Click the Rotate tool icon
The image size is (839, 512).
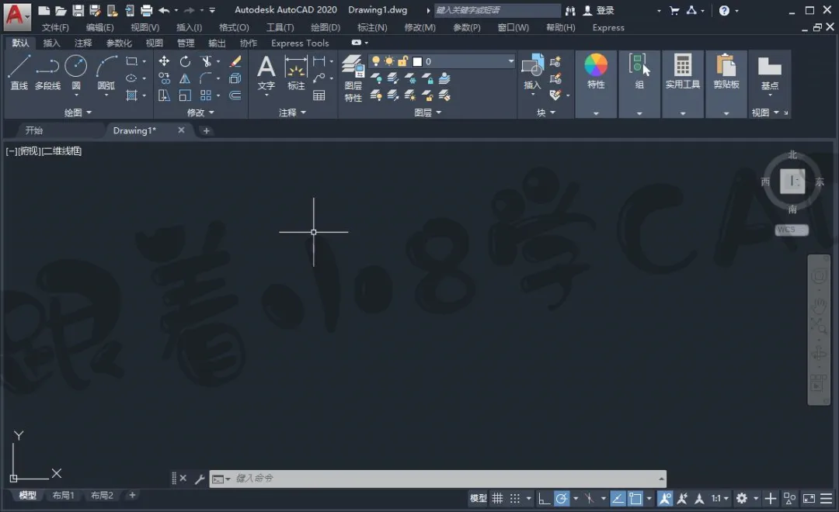(x=185, y=61)
